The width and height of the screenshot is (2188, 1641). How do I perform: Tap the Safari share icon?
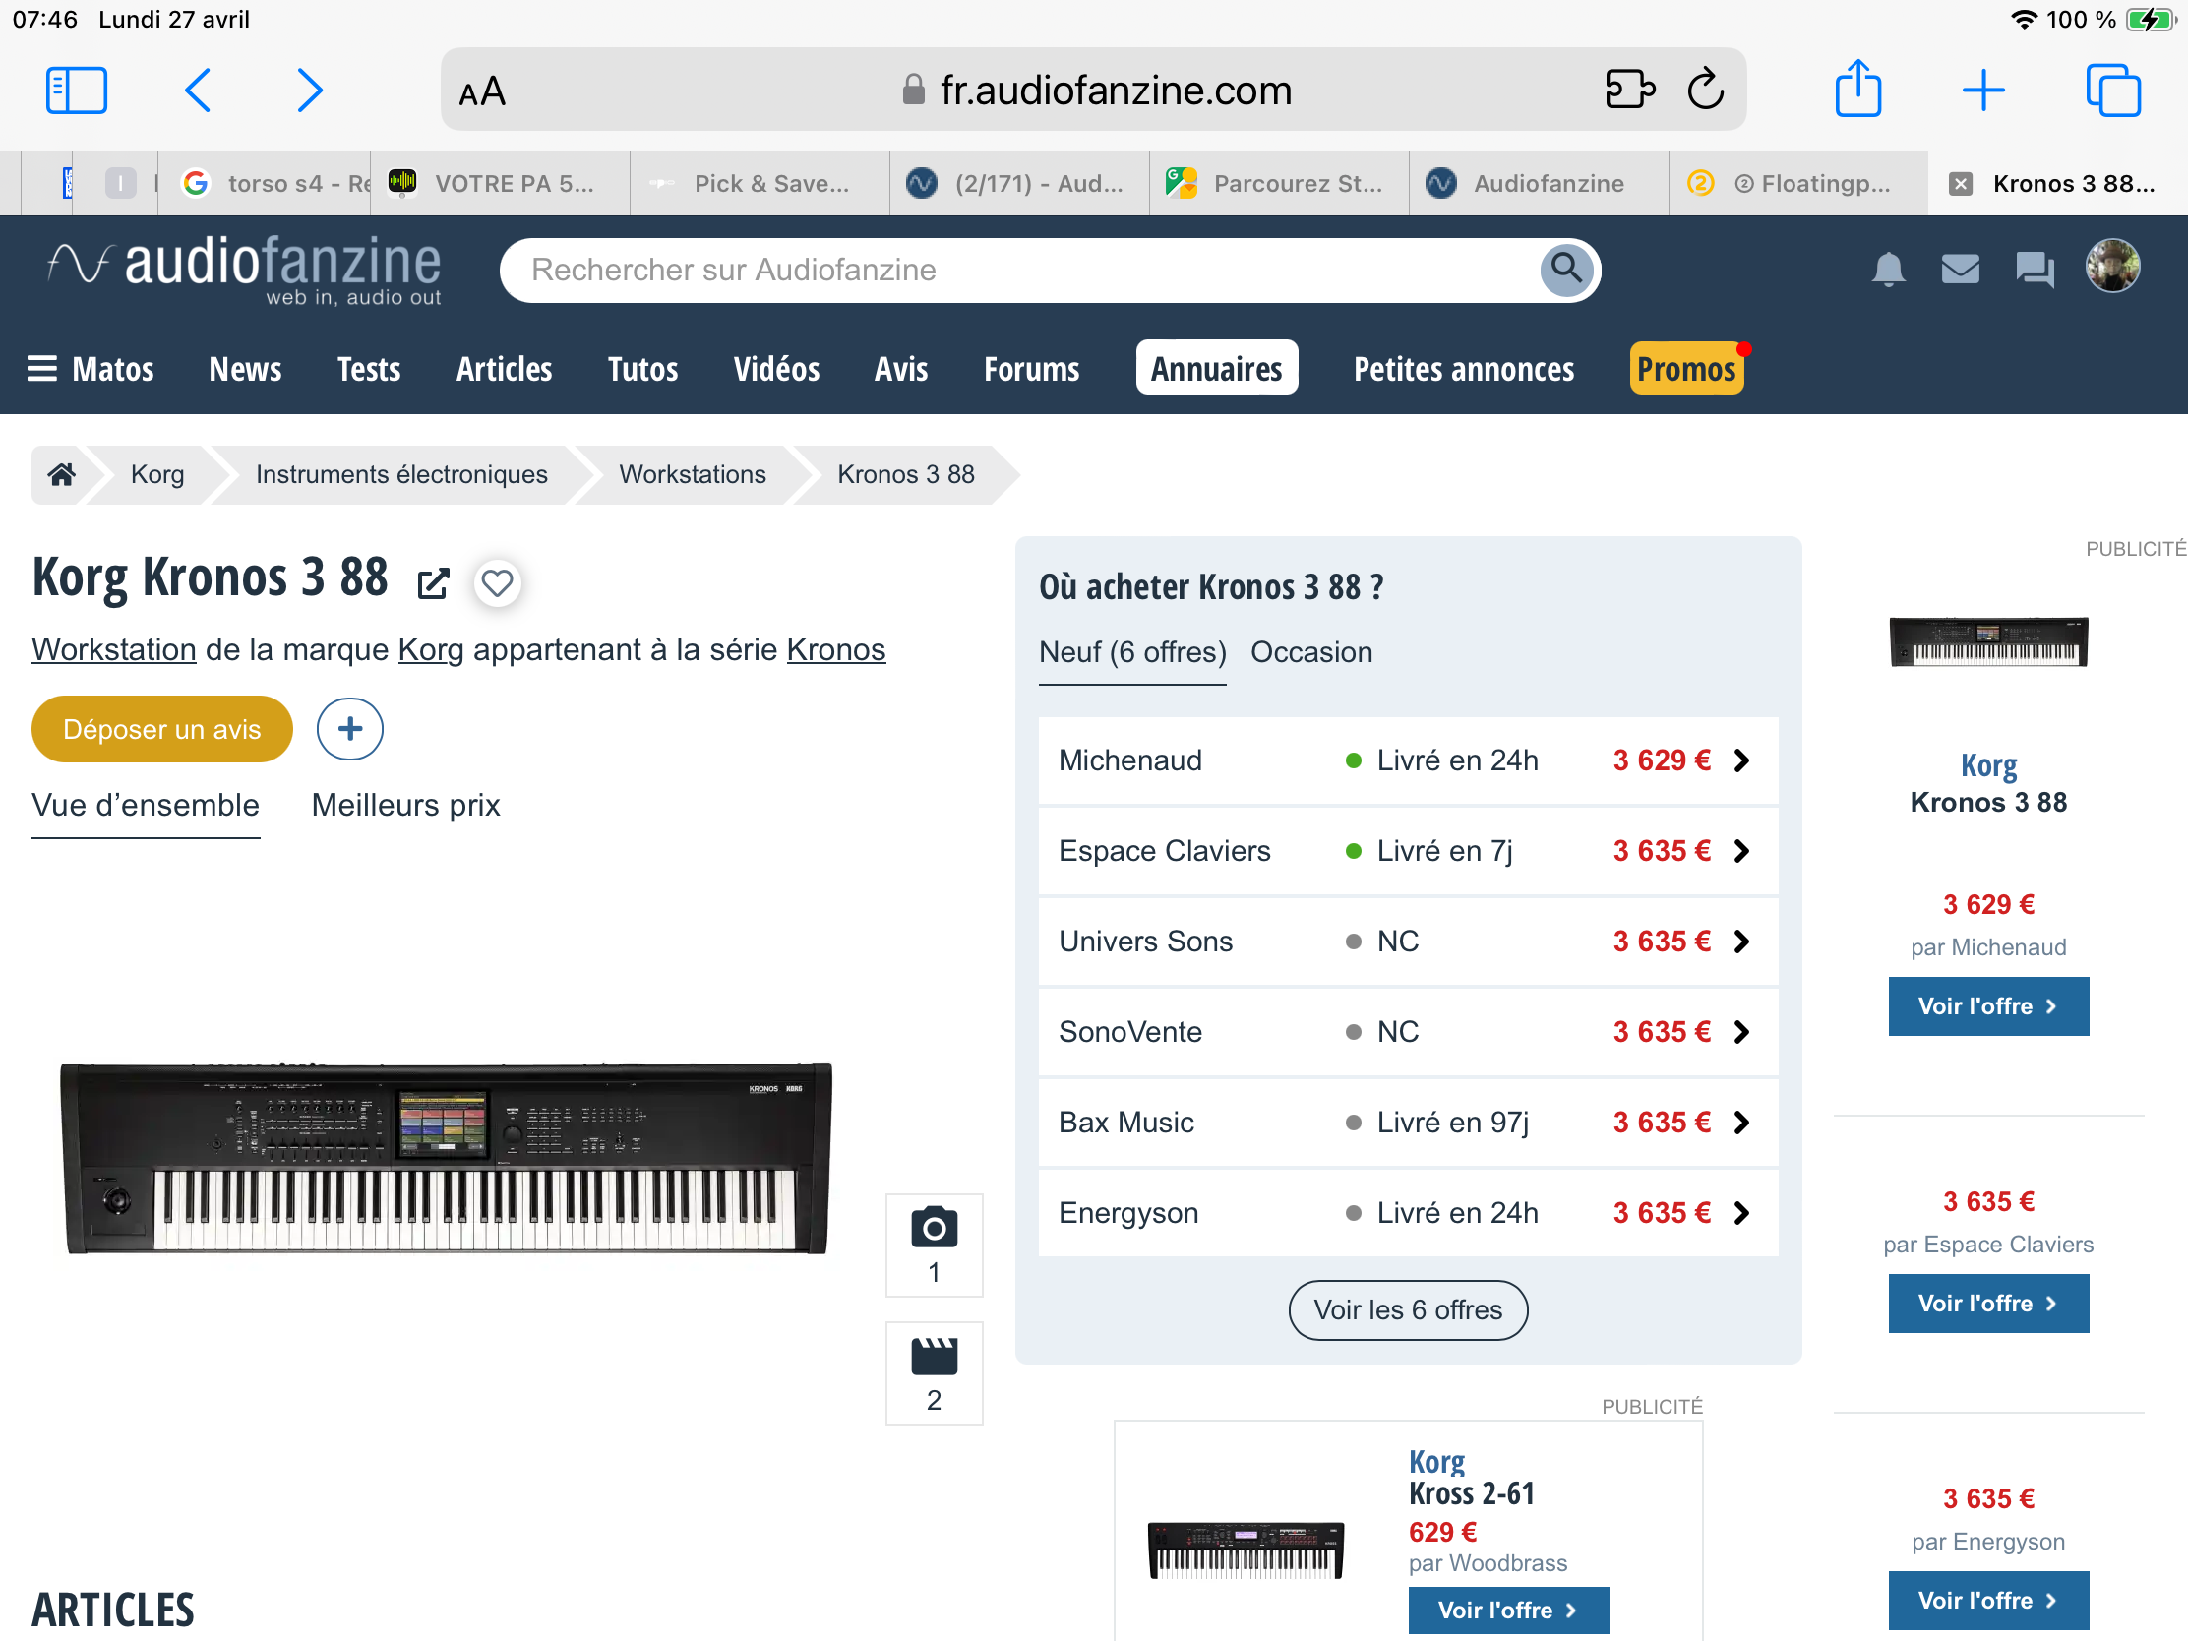(x=1857, y=91)
